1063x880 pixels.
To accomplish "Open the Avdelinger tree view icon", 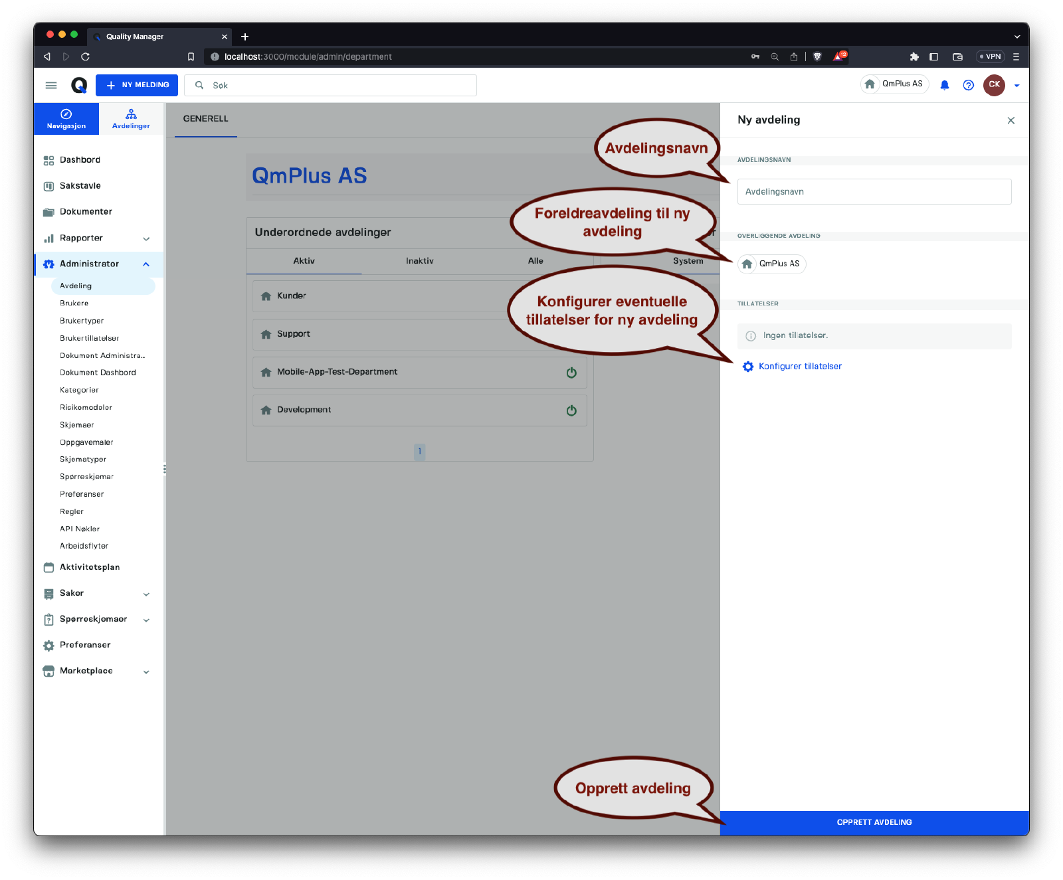I will pos(131,114).
